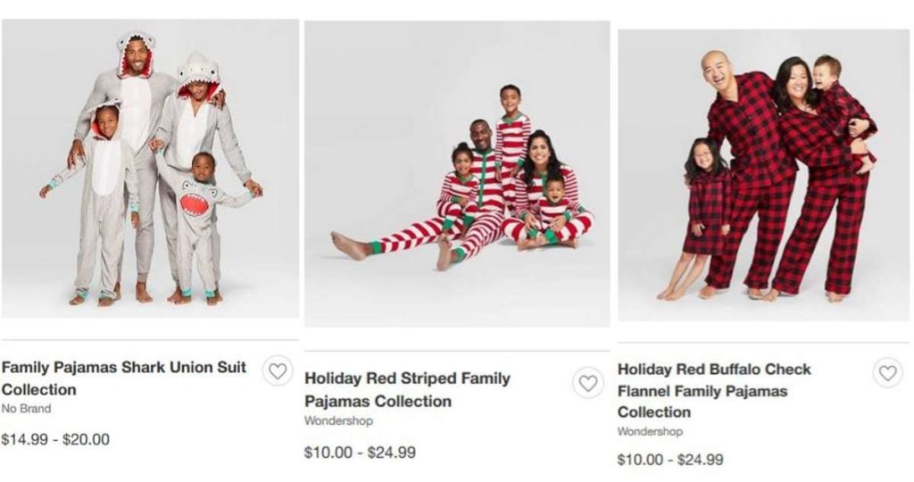Open the buffalo check pajamas product photo

tap(763, 174)
